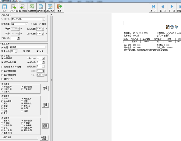Toggle 合计金额 footer checkbox
The width and height of the screenshot is (181, 141).
click(22, 121)
